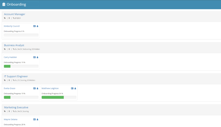The height and width of the screenshot is (127, 221).
Task: Click Matthew Leighton's ID card icon
Action: [x=72, y=88]
